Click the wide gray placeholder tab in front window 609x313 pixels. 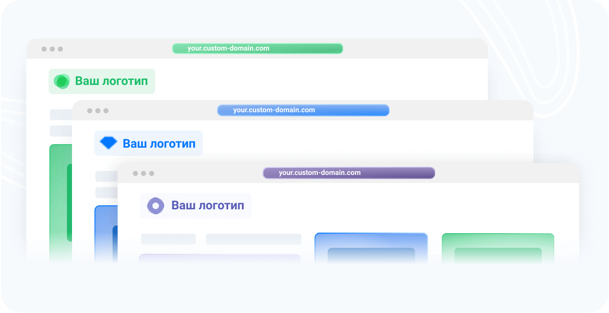(x=253, y=239)
